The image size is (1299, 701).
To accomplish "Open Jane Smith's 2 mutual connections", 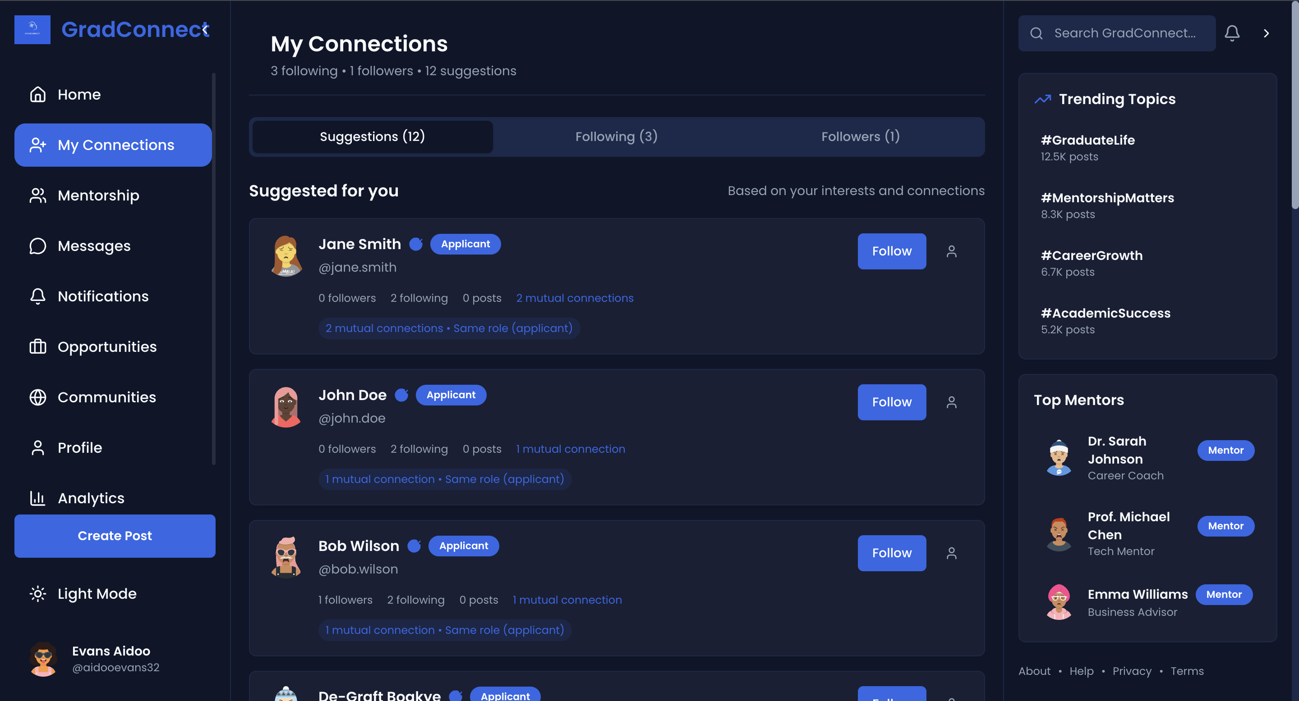I will click(575, 298).
